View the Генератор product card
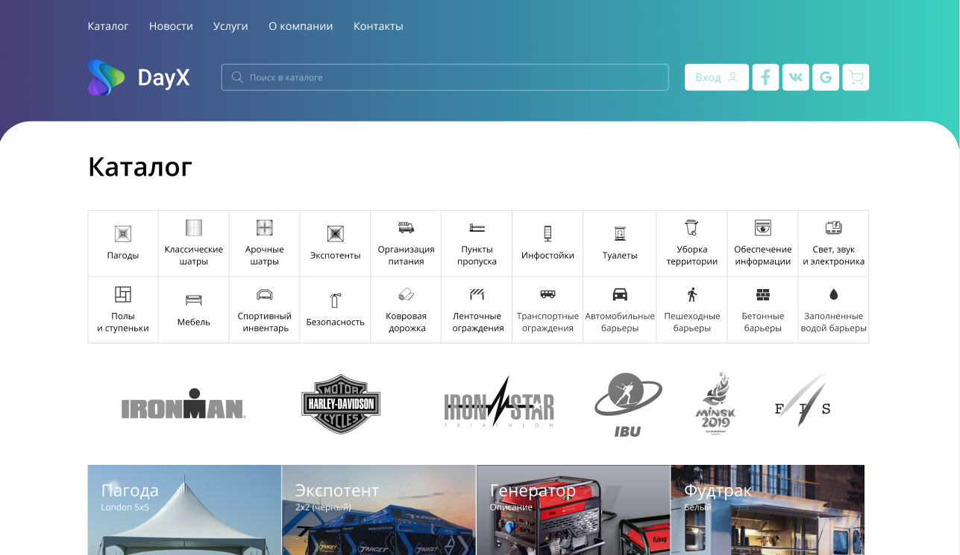This screenshot has height=555, width=960. click(573, 510)
